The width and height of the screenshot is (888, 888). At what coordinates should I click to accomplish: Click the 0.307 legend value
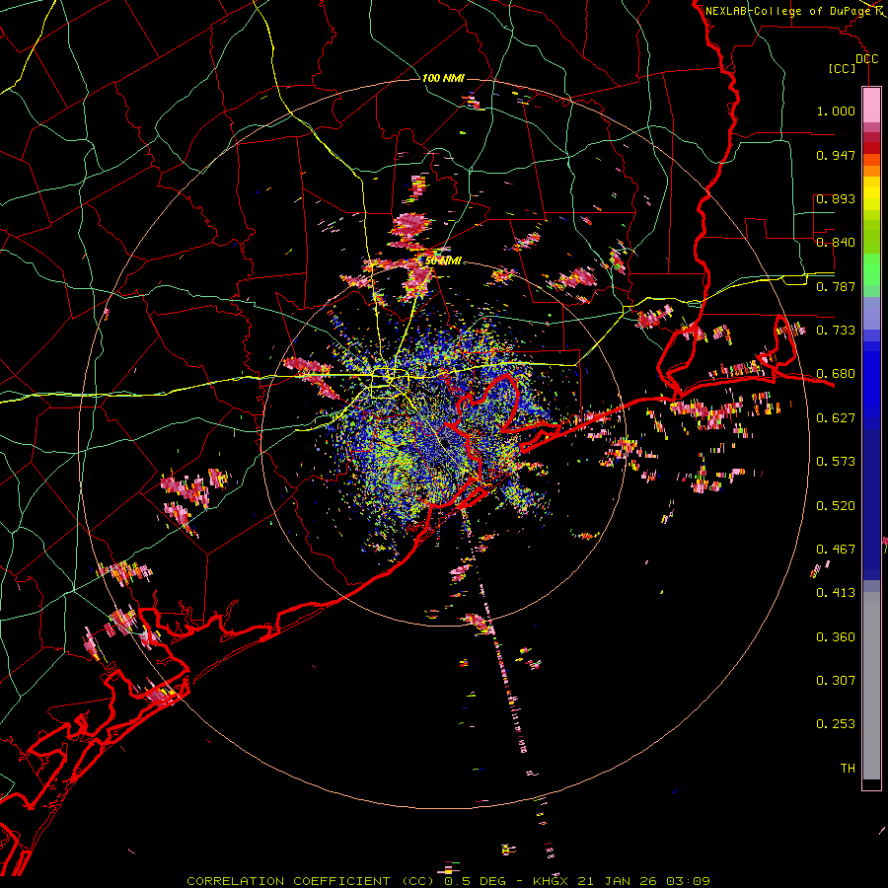tap(836, 681)
